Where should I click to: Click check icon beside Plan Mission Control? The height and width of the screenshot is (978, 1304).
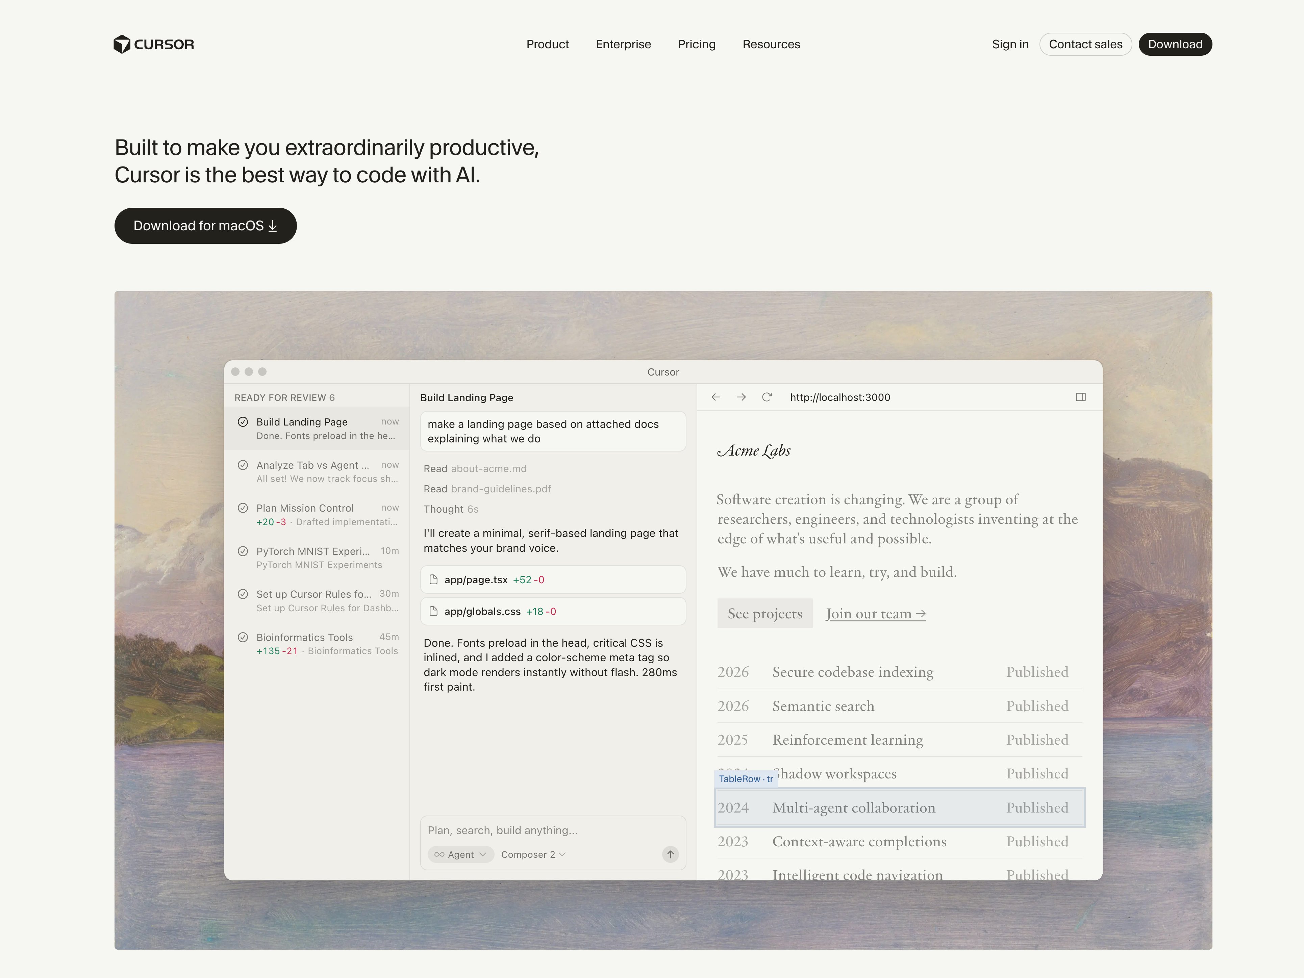point(242,508)
